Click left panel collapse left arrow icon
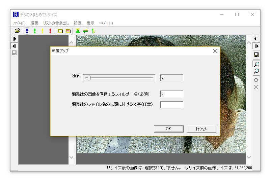This screenshot has height=185, width=270. pos(14,46)
